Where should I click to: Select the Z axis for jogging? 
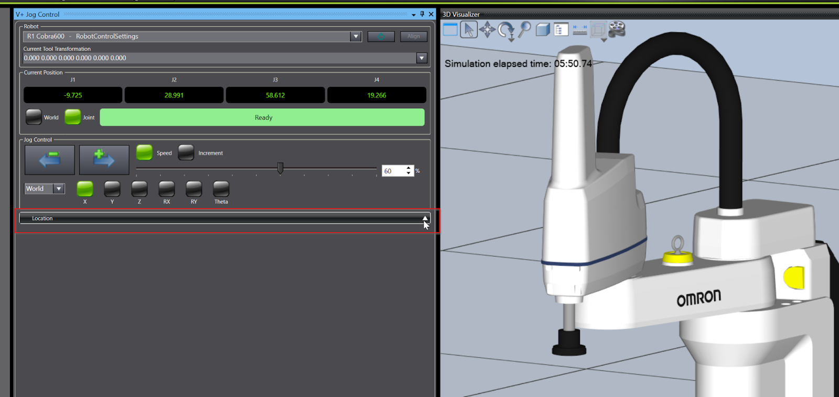[x=139, y=189]
